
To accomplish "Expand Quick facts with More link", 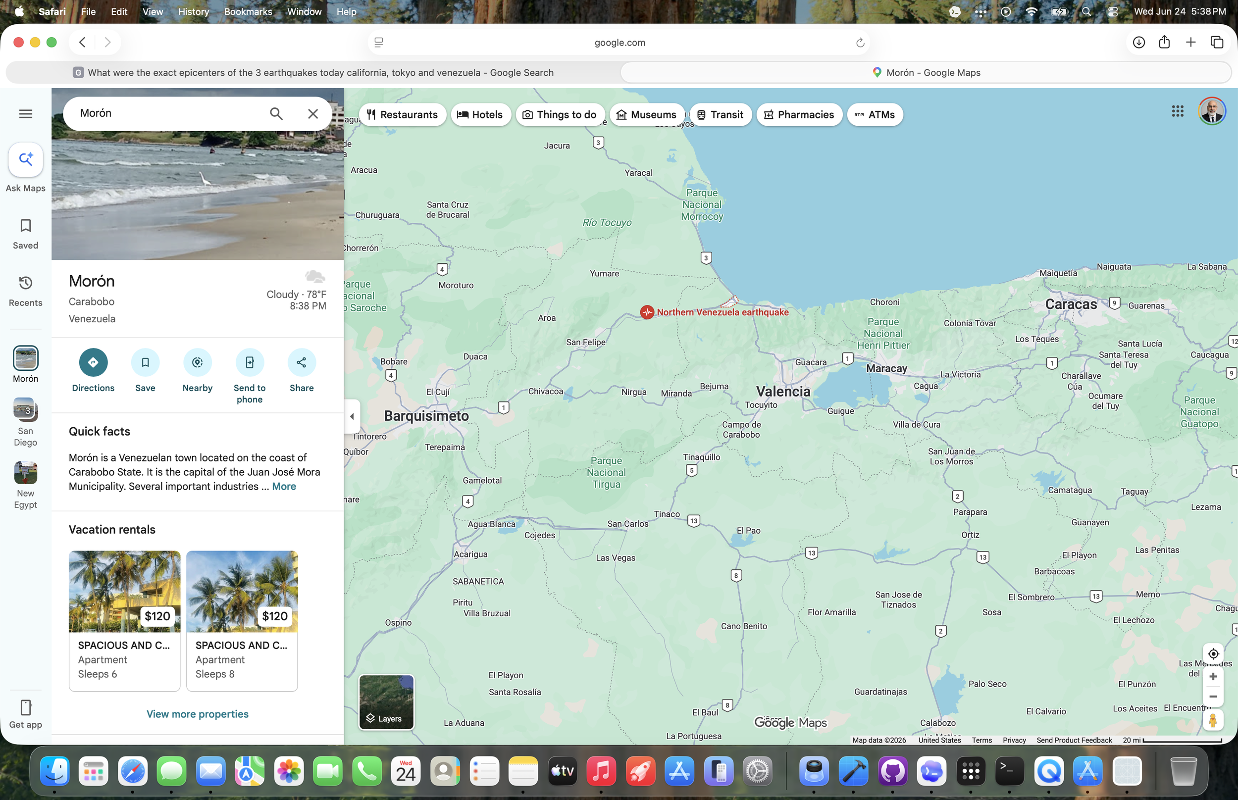I will tap(284, 486).
